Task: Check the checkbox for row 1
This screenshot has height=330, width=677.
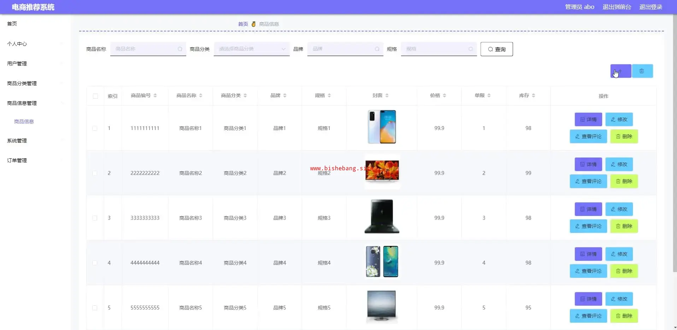Action: click(95, 128)
